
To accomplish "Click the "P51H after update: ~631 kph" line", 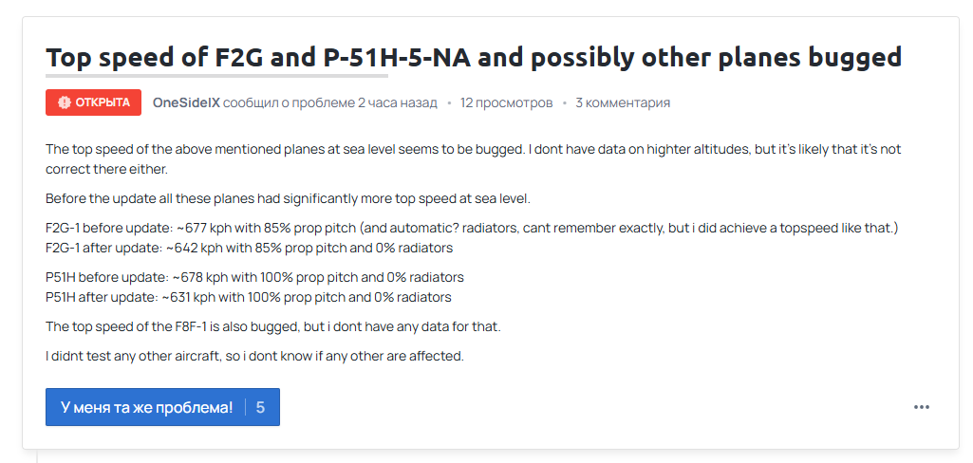I will pos(249,297).
